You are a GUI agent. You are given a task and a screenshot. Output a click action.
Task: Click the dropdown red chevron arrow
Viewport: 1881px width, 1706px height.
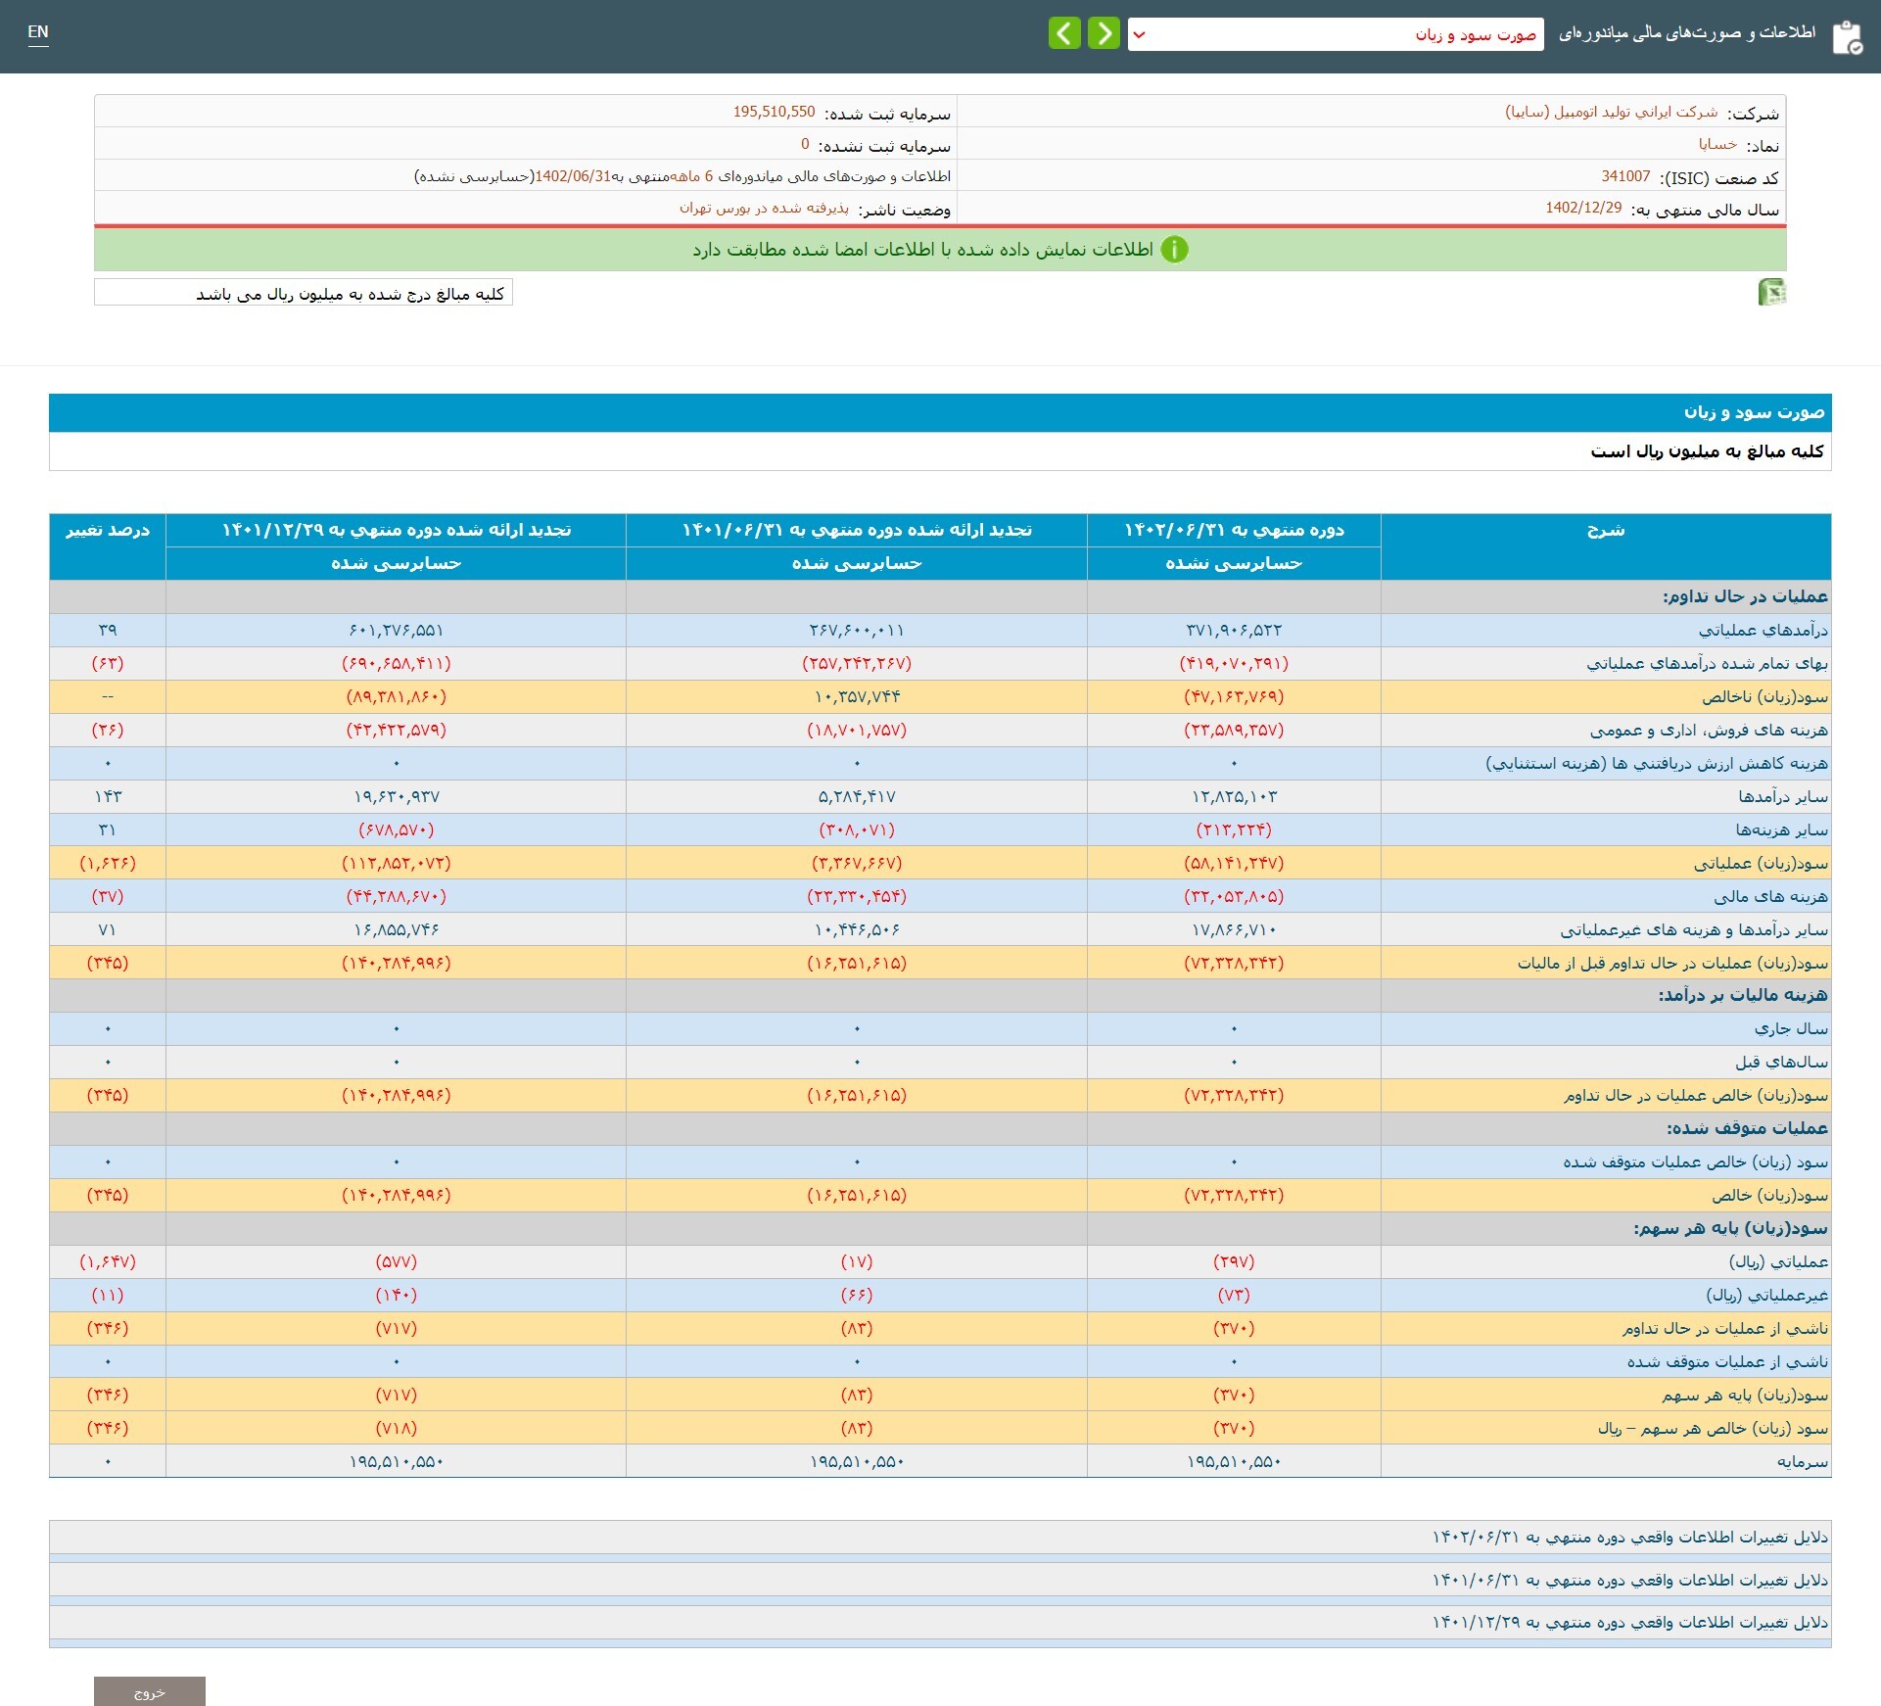pyautogui.click(x=1140, y=35)
